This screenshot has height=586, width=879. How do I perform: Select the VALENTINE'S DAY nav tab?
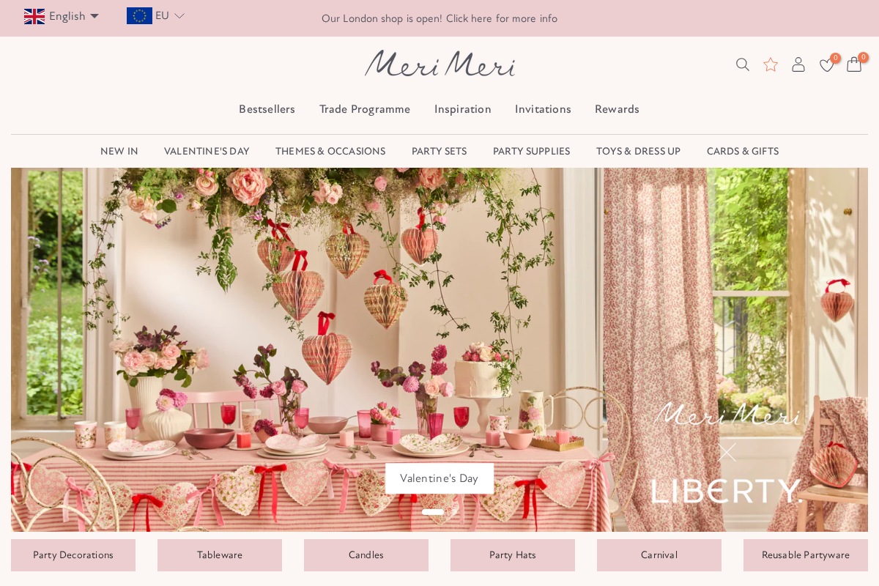point(207,151)
